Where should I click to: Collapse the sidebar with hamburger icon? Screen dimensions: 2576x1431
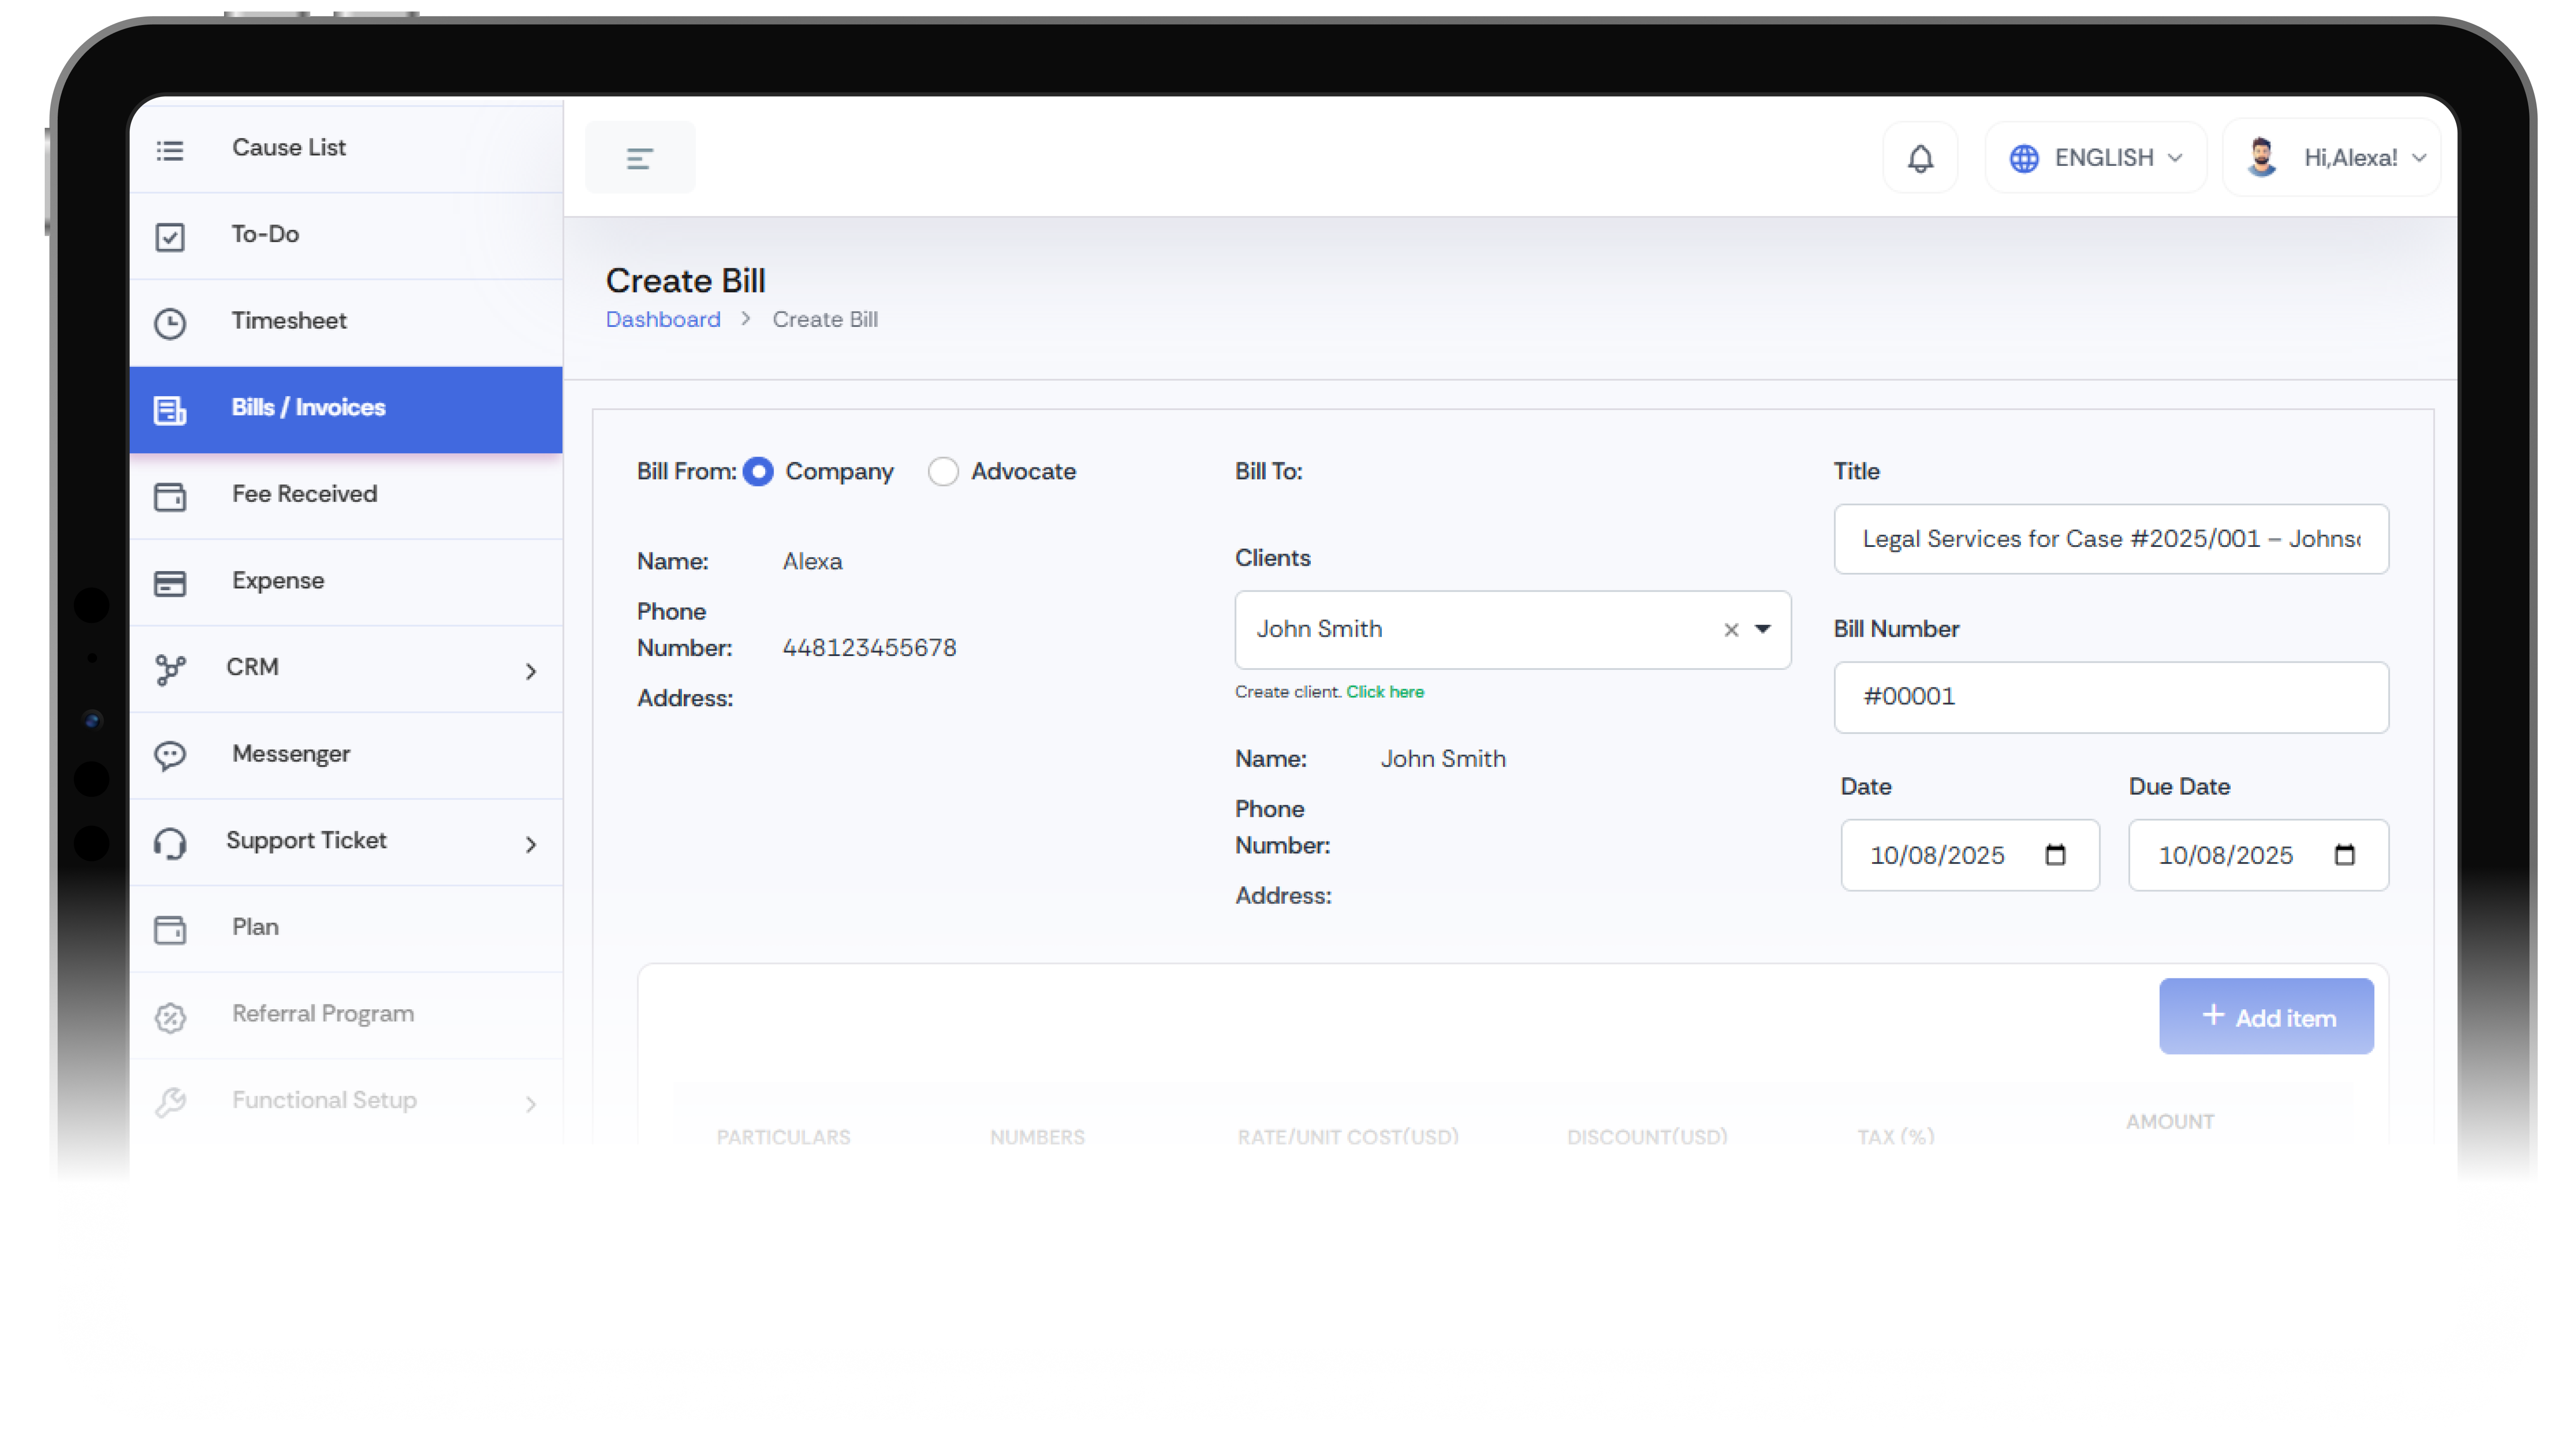[640, 158]
